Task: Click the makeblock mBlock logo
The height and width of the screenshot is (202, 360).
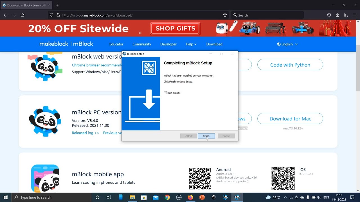Action: point(66,44)
